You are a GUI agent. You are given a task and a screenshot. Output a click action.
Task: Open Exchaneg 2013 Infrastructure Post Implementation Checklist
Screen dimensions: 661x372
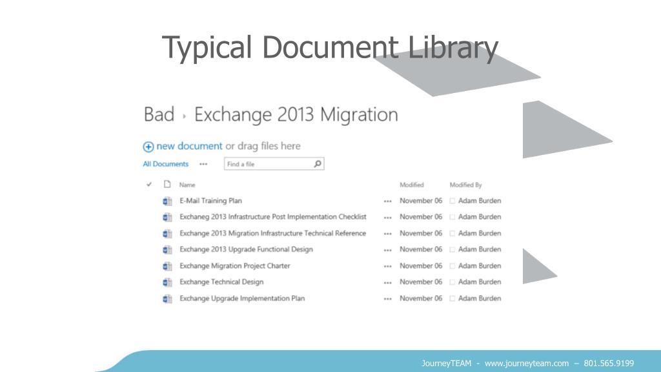coord(273,217)
